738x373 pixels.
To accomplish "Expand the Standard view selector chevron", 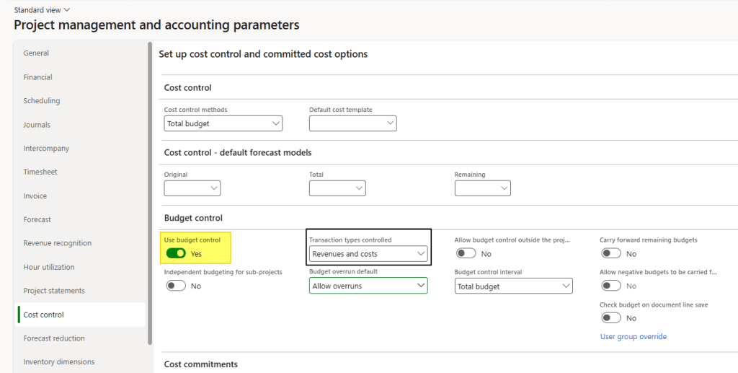I will [x=67, y=10].
